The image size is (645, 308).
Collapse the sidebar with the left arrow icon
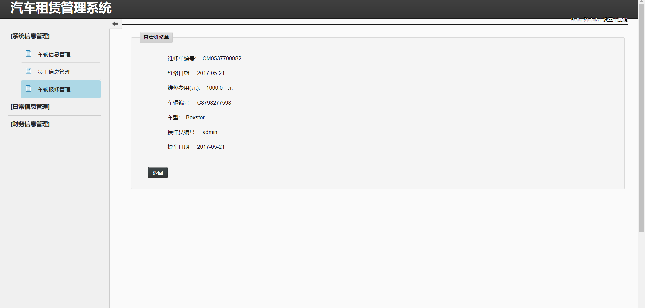[115, 24]
